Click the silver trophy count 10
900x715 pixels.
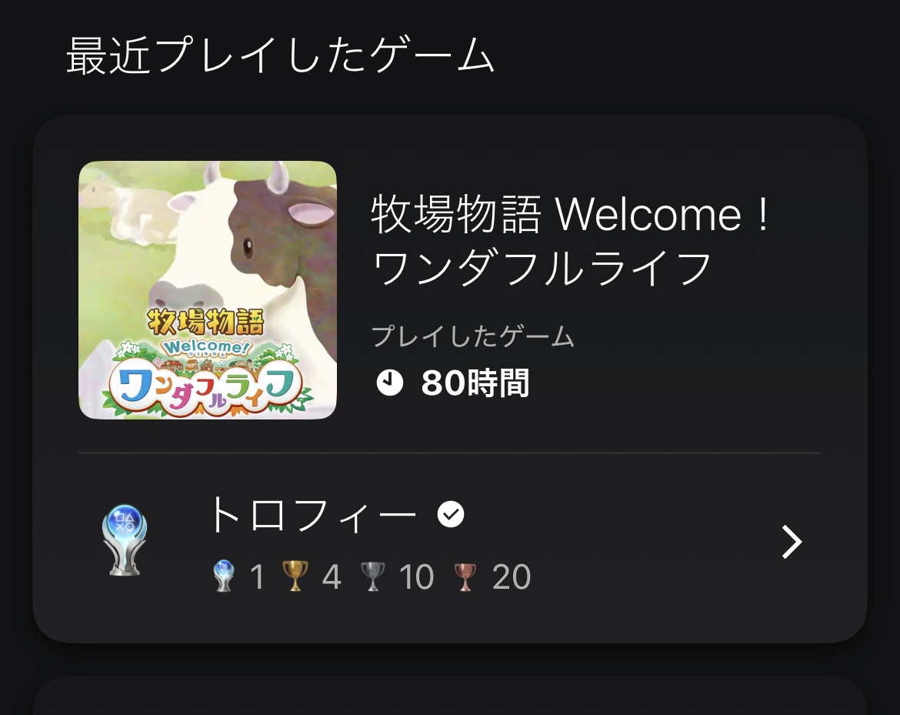pyautogui.click(x=417, y=577)
